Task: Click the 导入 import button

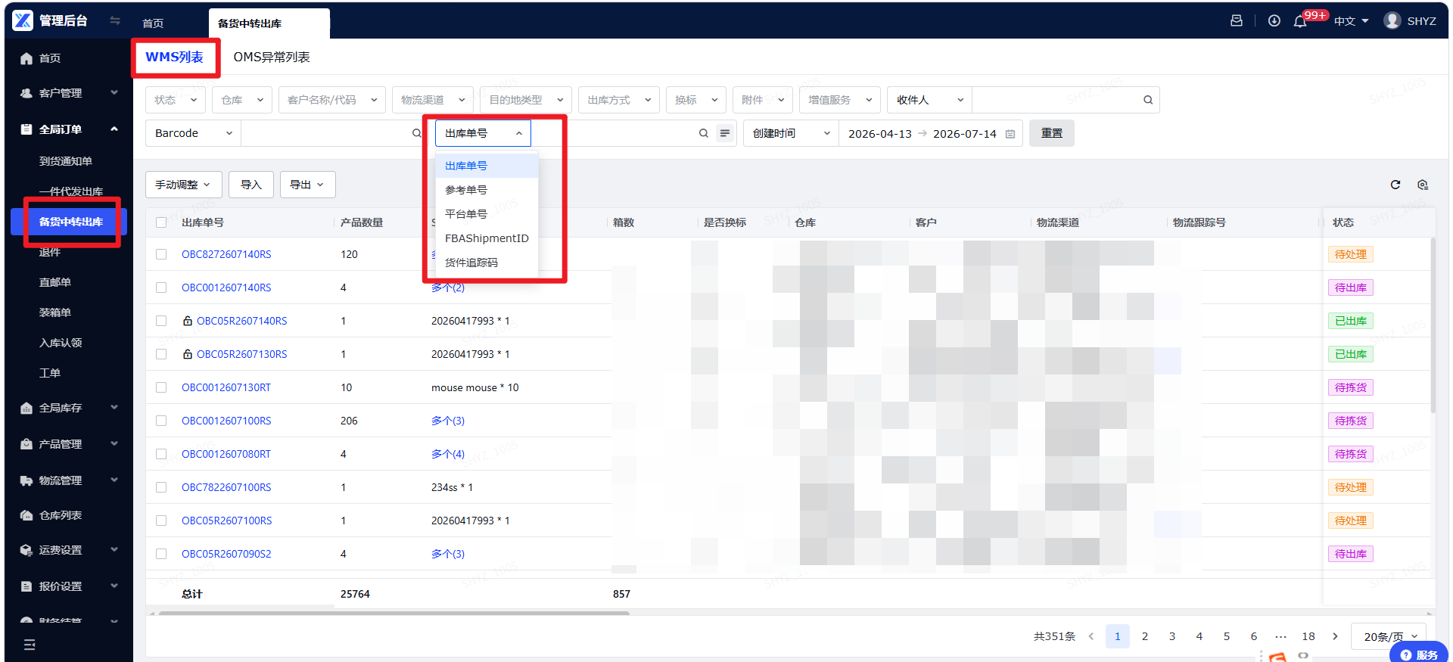Action: pyautogui.click(x=251, y=185)
